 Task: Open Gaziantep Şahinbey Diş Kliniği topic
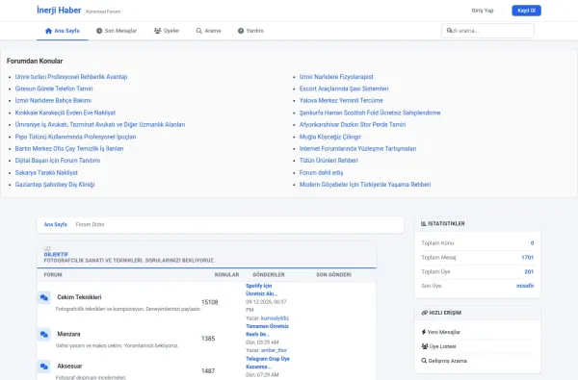pyautogui.click(x=55, y=185)
